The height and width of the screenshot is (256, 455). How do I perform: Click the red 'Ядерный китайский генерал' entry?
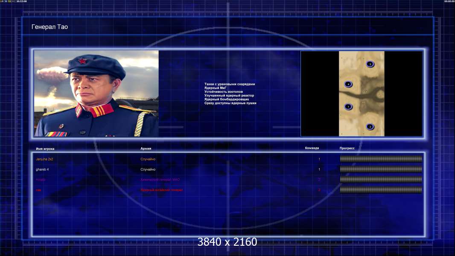pyautogui.click(x=162, y=190)
